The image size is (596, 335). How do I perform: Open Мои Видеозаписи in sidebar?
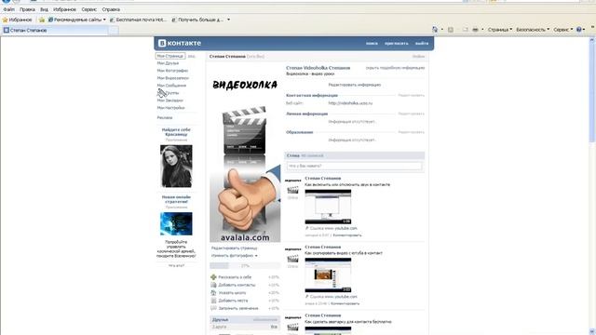pos(173,78)
